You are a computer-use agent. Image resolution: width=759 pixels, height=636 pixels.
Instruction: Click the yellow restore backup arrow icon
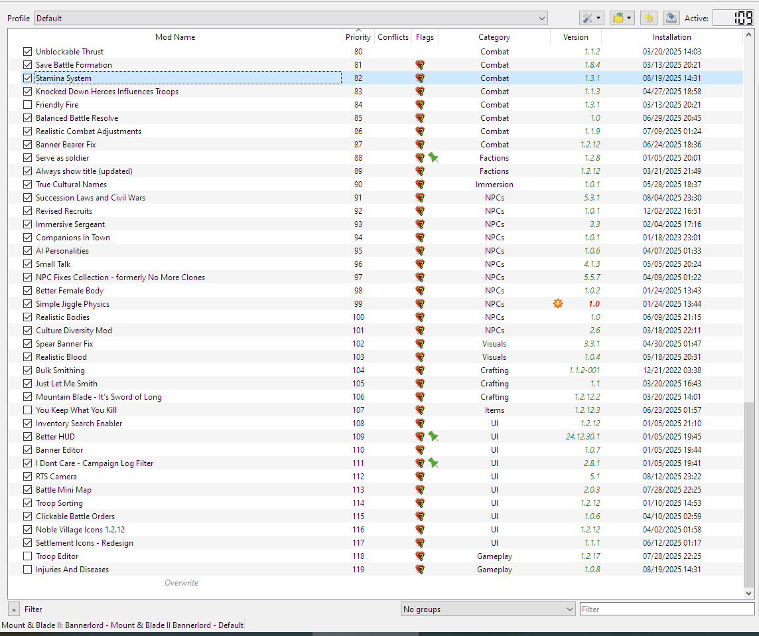(x=649, y=19)
